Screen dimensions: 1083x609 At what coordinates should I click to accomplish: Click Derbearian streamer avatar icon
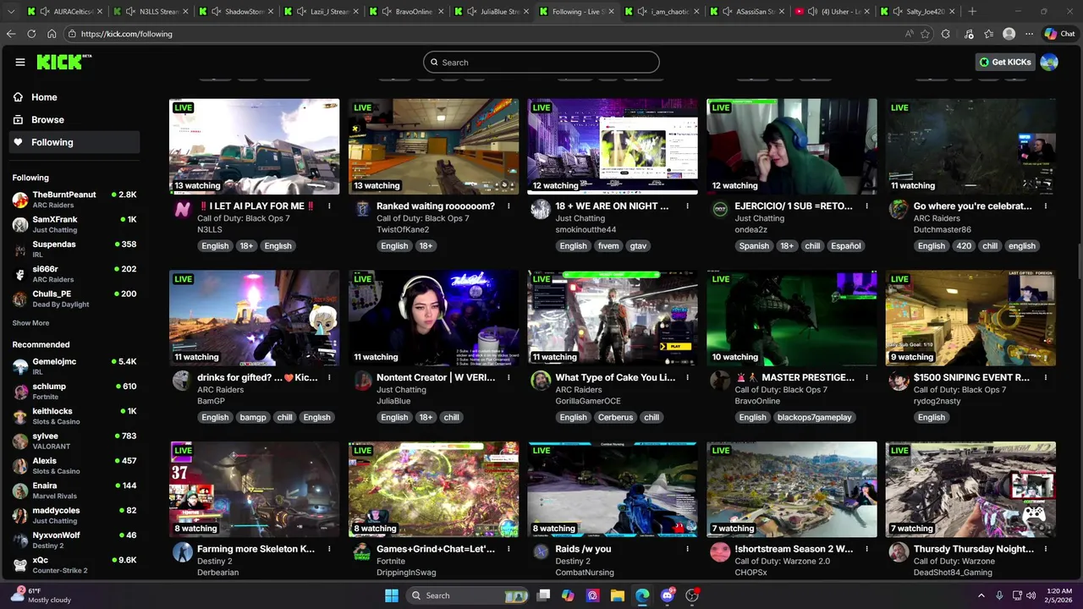[182, 553]
